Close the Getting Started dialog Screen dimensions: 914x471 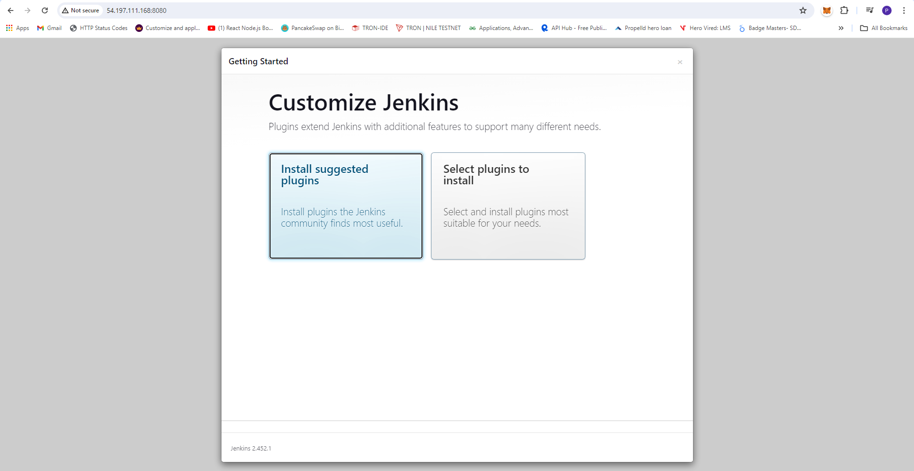point(680,62)
